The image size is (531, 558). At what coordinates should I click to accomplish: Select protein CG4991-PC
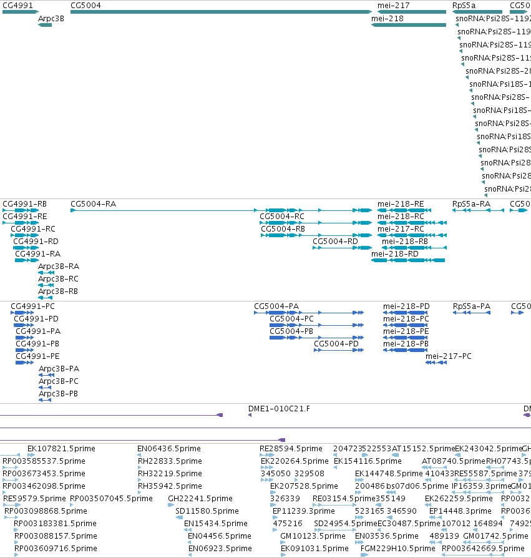pos(32,306)
